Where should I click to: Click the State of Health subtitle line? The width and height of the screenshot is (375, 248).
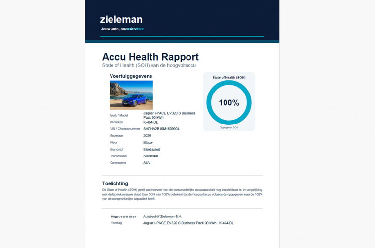[149, 65]
